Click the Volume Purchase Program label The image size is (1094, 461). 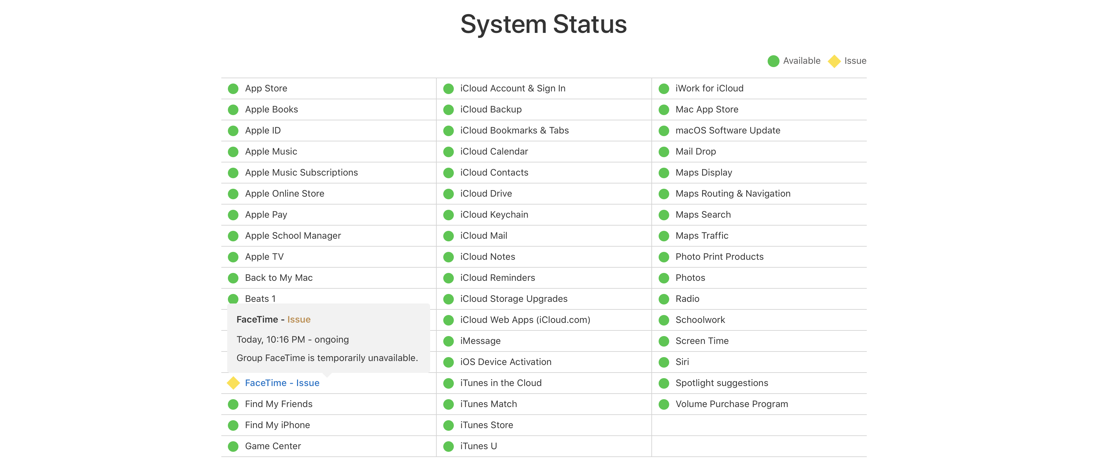[731, 404]
